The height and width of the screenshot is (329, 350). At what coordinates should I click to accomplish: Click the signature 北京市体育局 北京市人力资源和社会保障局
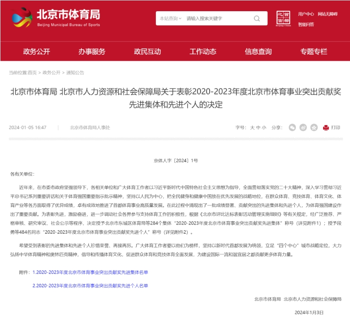point(298,299)
